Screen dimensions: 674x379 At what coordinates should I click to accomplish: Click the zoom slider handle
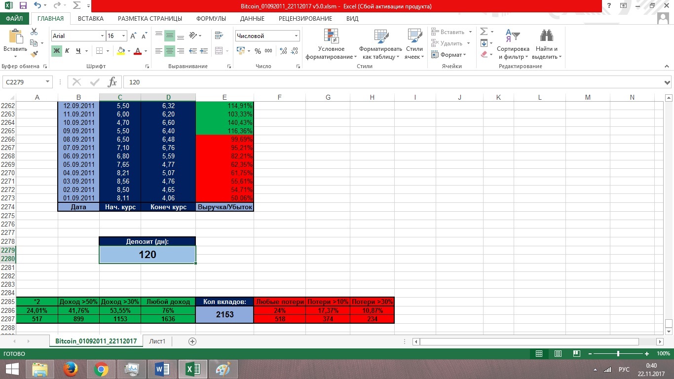coord(618,354)
